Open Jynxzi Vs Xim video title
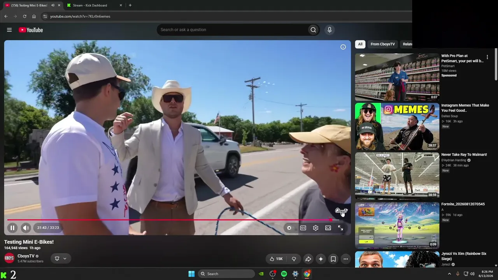The image size is (498, 280). [x=464, y=256]
